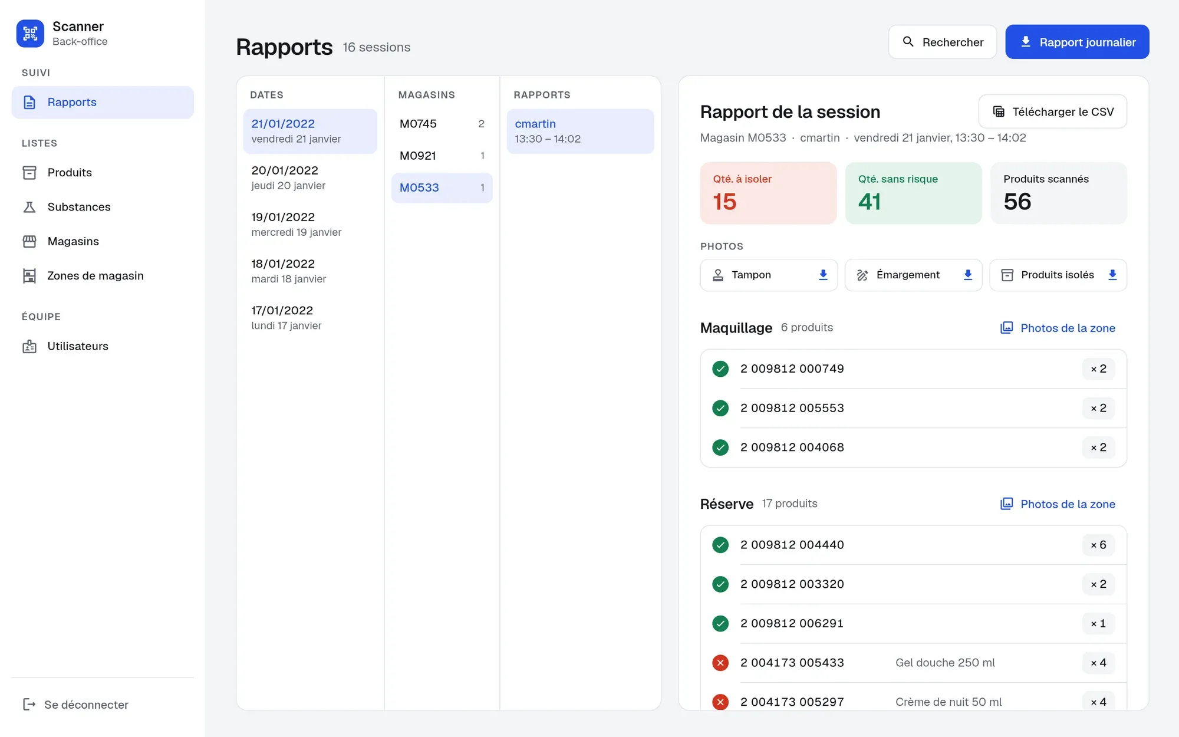
Task: Go to the Magasins page
Action: click(103, 241)
